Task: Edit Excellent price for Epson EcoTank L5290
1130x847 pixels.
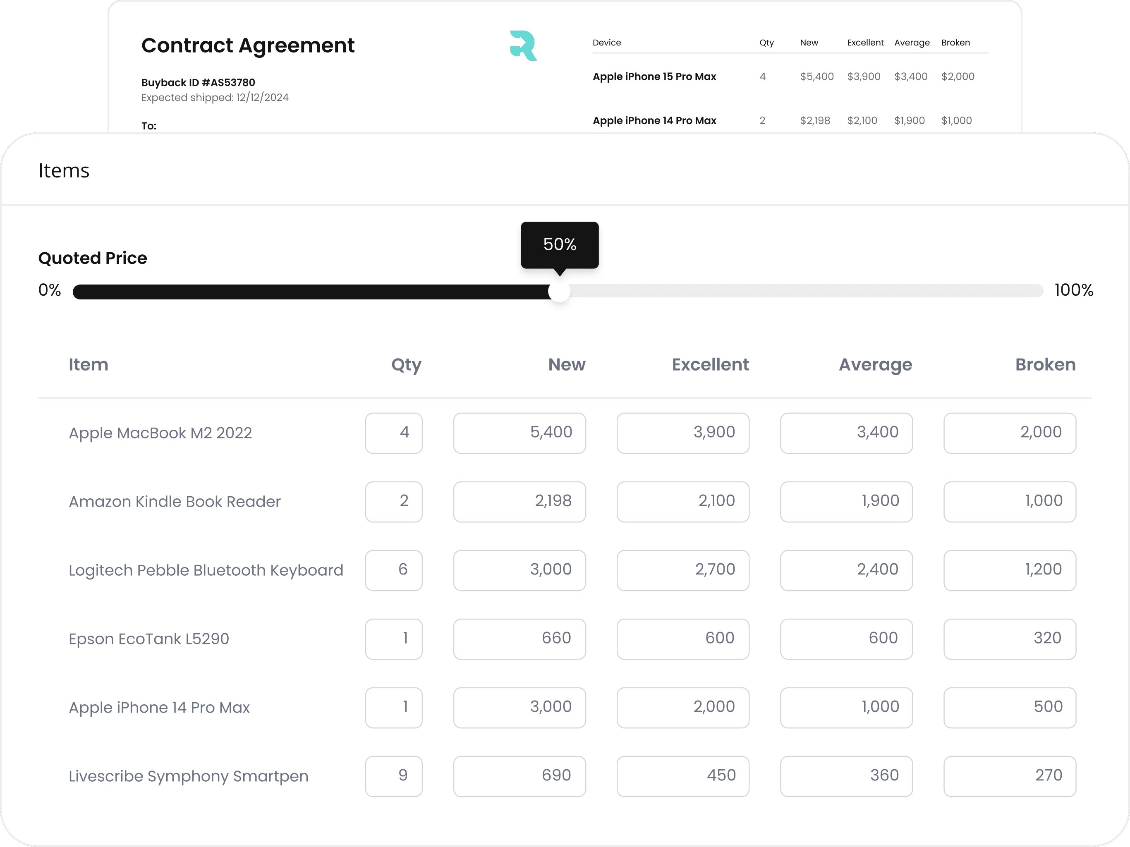Action: coord(683,639)
